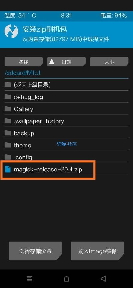Click the /sdcard/MIUI path label
This screenshot has width=133, height=288.
22,73
